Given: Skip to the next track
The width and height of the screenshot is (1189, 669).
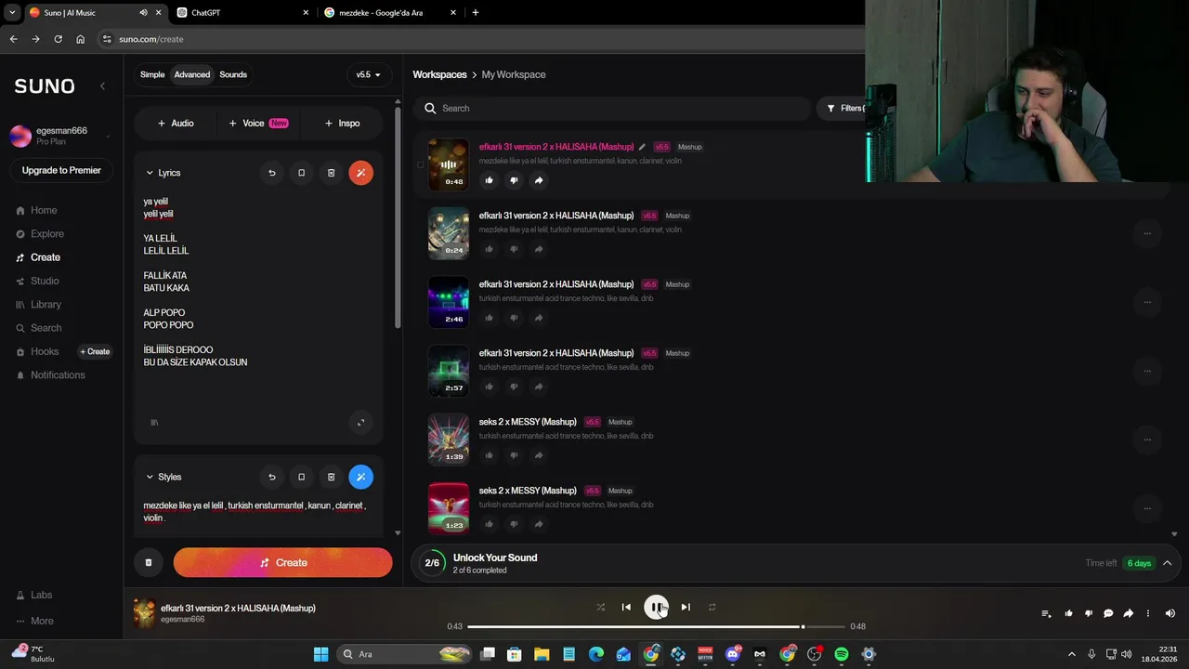Looking at the screenshot, I should pos(686,607).
